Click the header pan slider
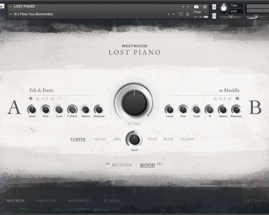269x215 pixels. click(x=231, y=17)
